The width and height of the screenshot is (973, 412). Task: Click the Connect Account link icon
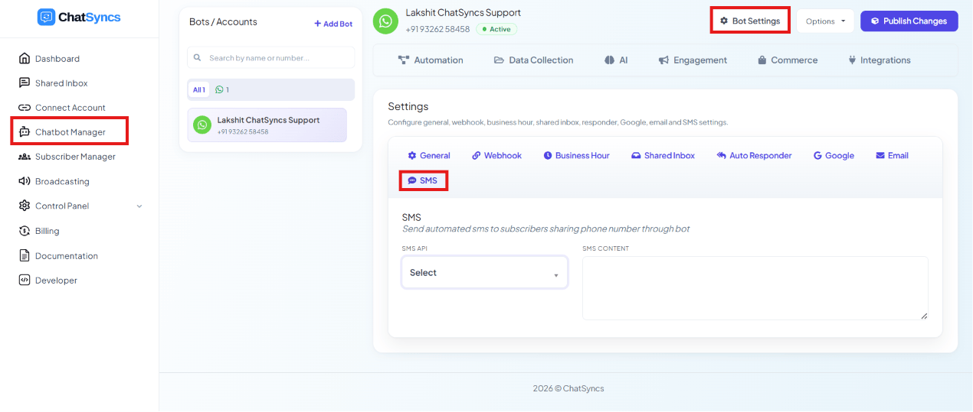pos(25,108)
